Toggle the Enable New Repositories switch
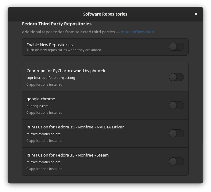 click(x=177, y=47)
